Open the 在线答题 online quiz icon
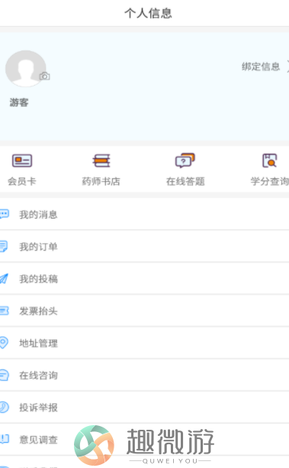The image size is (289, 468). pyautogui.click(x=185, y=161)
